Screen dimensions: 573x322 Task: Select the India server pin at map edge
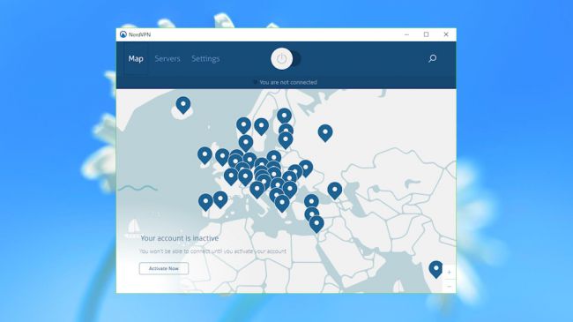[436, 269]
